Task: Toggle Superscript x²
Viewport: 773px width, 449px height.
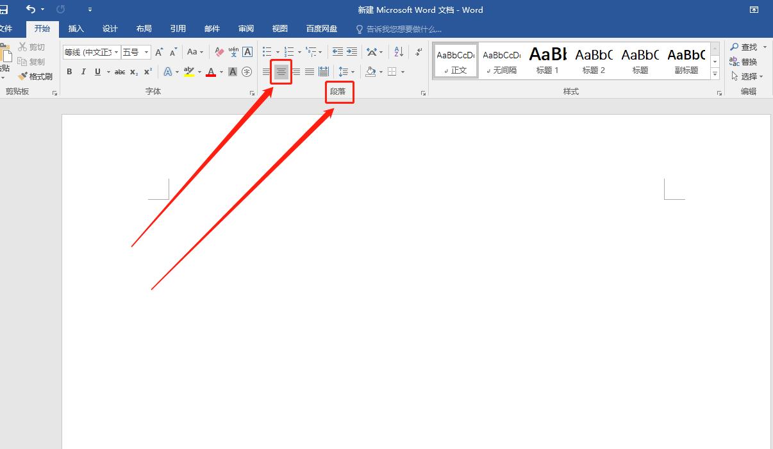Action: (x=148, y=72)
